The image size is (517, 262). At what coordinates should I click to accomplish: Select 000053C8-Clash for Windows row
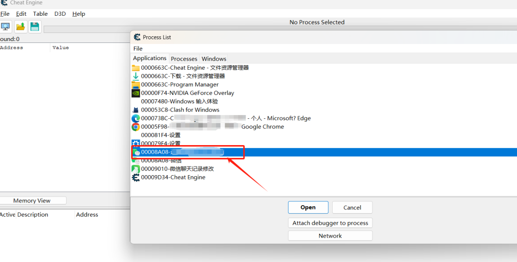tap(324, 110)
